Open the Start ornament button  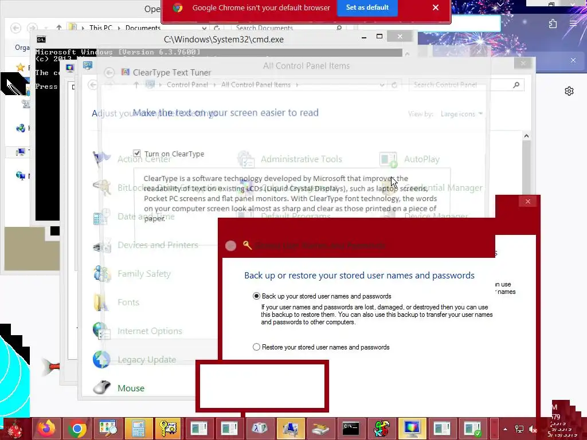pyautogui.click(x=15, y=429)
